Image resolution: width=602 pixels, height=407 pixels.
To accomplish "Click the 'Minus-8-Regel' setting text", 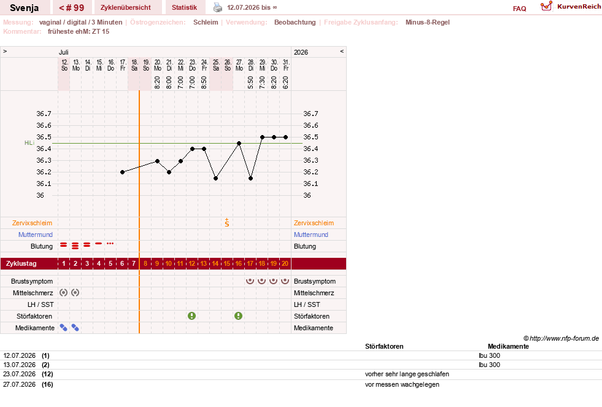I will point(427,22).
